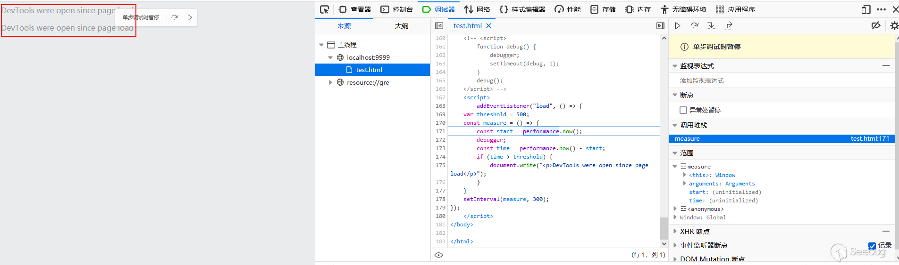This screenshot has height=265, width=899.
Task: Add a new 监视表达式 with plus button
Action: (x=886, y=66)
